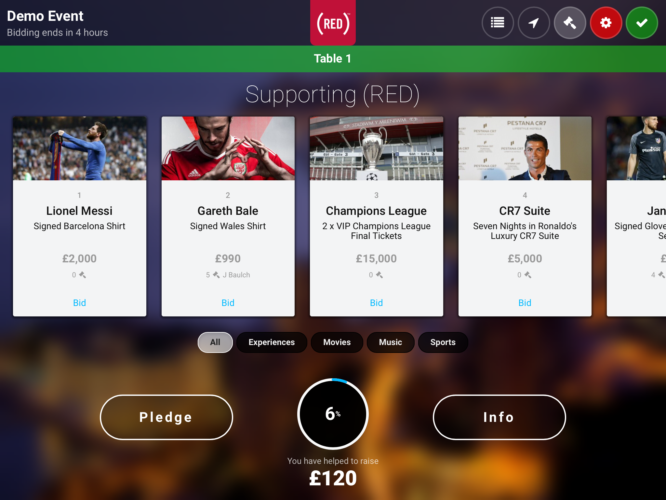Select the Table 1 green banner
Viewport: 666px width, 500px height.
(333, 59)
